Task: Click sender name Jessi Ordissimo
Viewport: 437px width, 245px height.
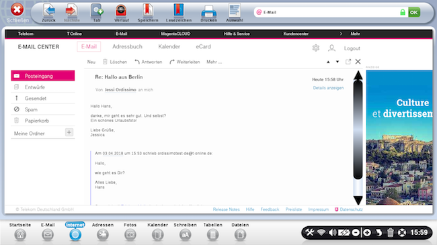Action: point(120,90)
